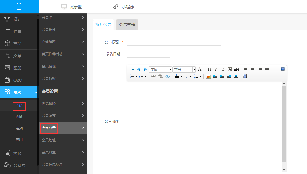Open 文章 in left sidebar
Viewport: 307px width, 174px height.
[19, 56]
